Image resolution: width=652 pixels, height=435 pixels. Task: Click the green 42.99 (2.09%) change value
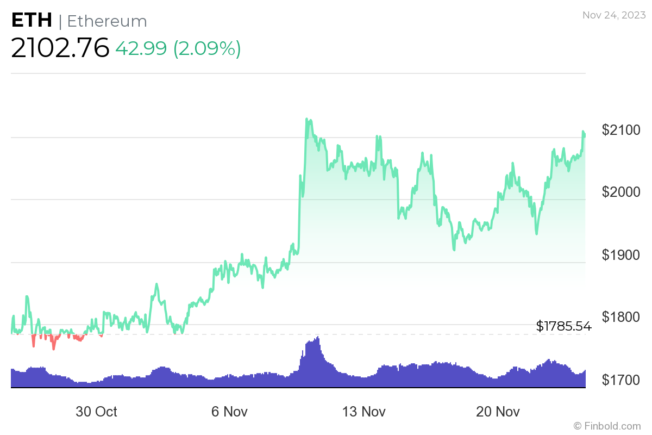pyautogui.click(x=178, y=48)
